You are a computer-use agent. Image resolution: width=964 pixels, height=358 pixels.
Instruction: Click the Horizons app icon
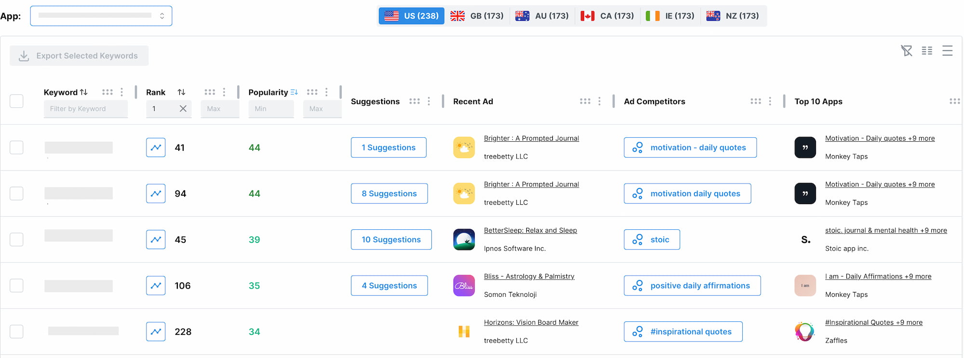(x=464, y=331)
